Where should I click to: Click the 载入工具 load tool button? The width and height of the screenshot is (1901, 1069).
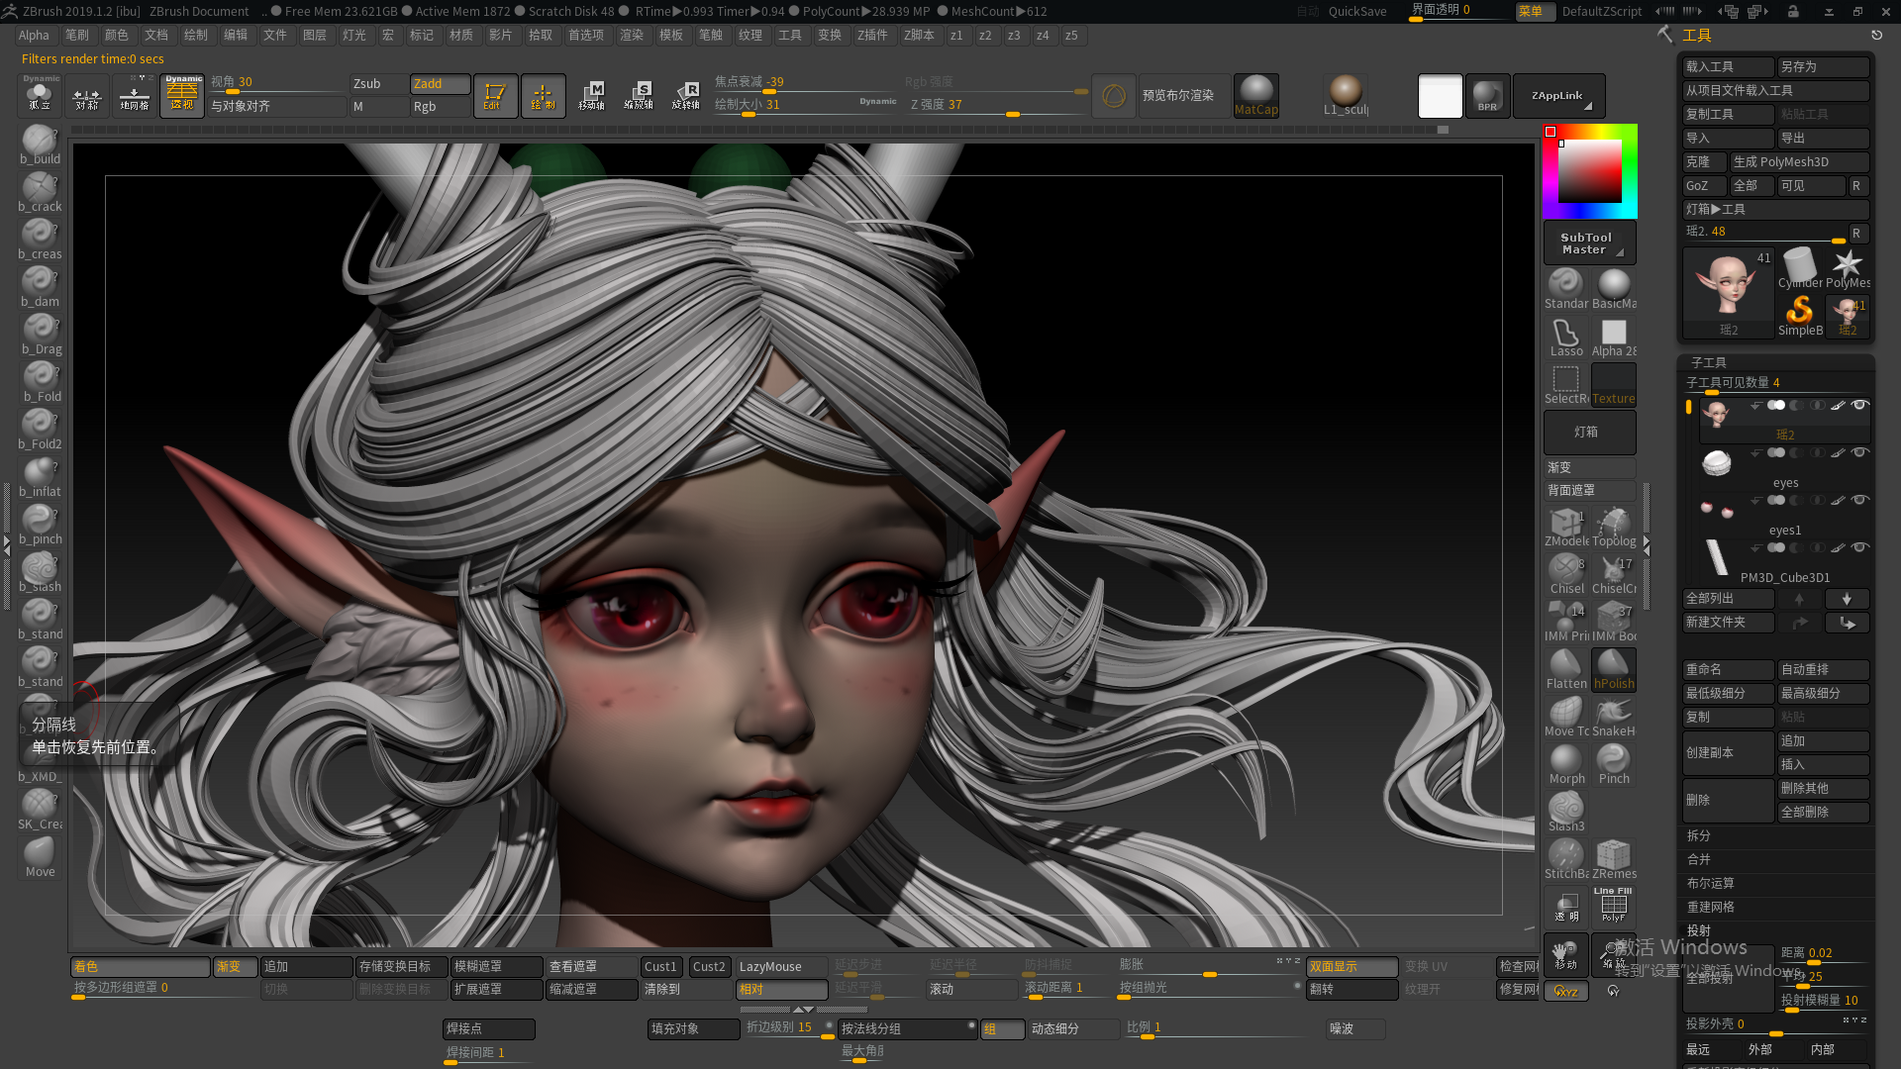1728,67
